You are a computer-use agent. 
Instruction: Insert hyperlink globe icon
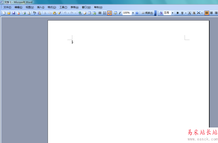click(x=80, y=13)
